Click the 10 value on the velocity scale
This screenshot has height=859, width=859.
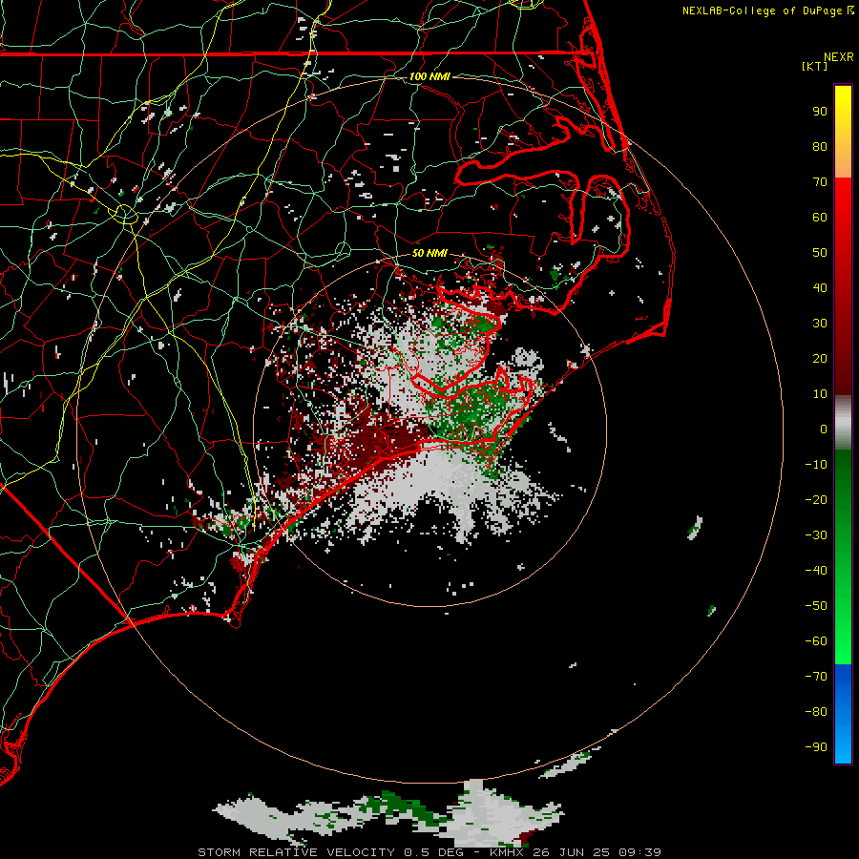pyautogui.click(x=820, y=394)
